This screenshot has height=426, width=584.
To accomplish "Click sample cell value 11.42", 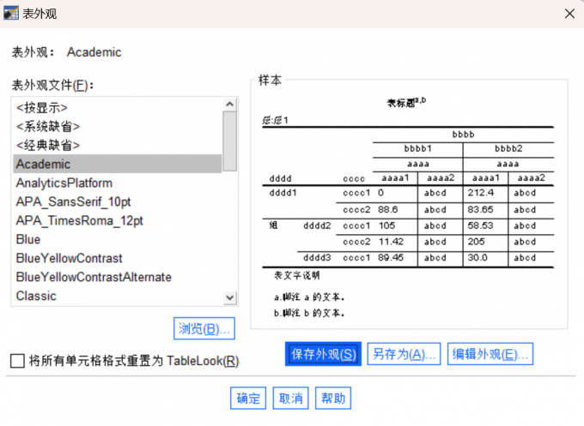I will pyautogui.click(x=391, y=242).
